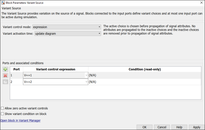Click the Apply button

(197, 127)
